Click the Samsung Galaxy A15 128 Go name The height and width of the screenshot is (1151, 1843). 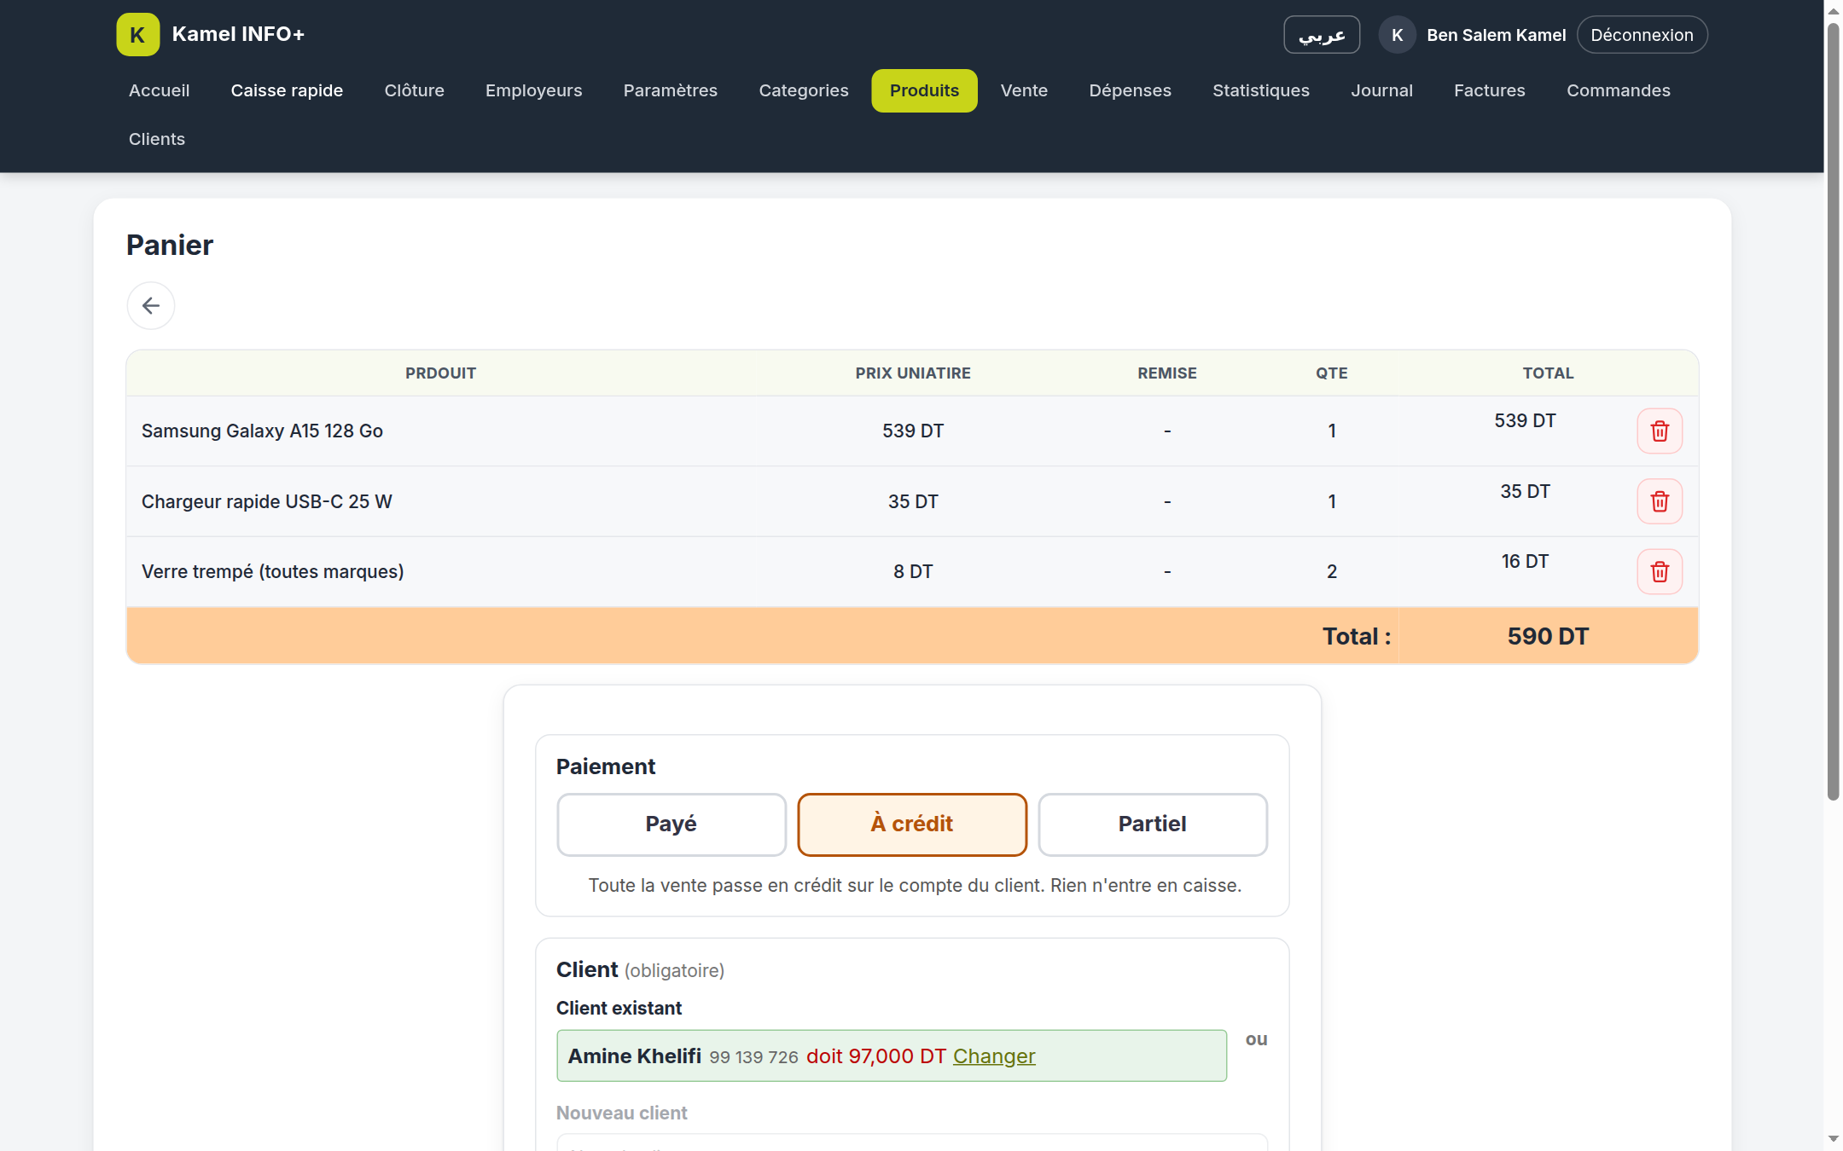262,431
